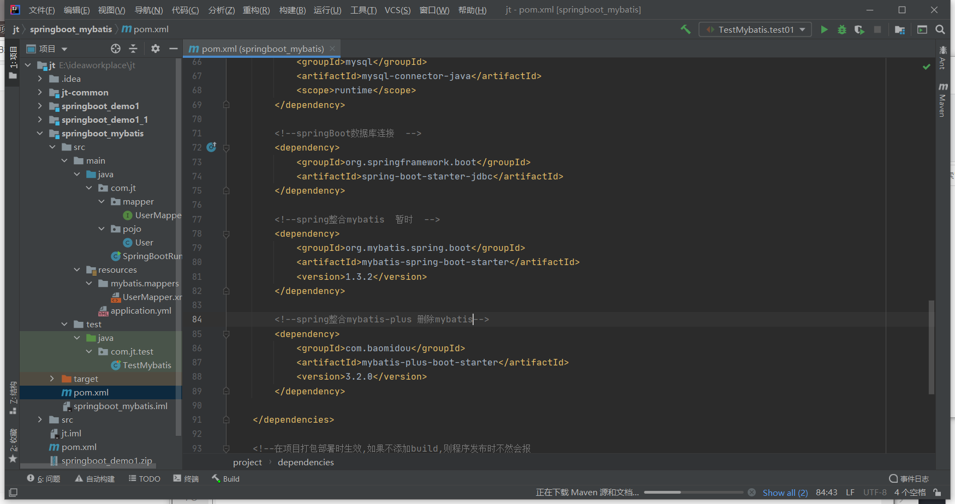Run with coverage shield icon

click(x=859, y=29)
